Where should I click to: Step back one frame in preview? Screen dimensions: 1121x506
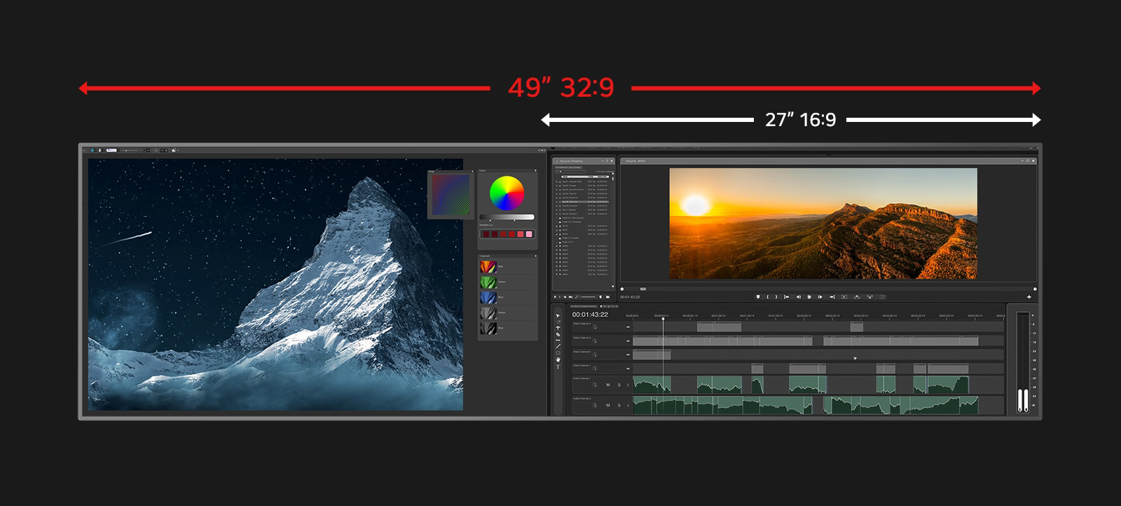point(798,297)
